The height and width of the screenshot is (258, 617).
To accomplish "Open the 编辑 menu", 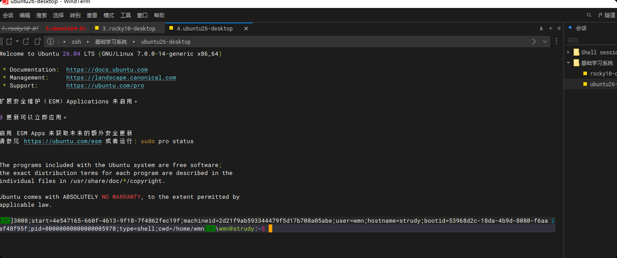I will point(25,15).
